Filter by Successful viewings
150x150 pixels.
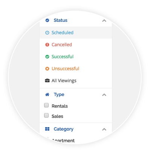pos(76,57)
